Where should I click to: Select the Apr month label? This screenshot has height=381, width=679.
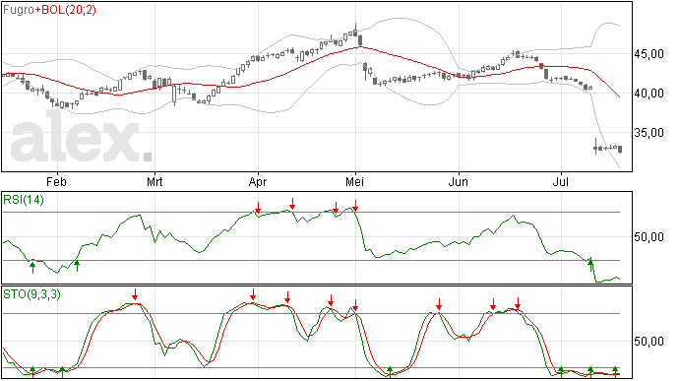(x=258, y=181)
